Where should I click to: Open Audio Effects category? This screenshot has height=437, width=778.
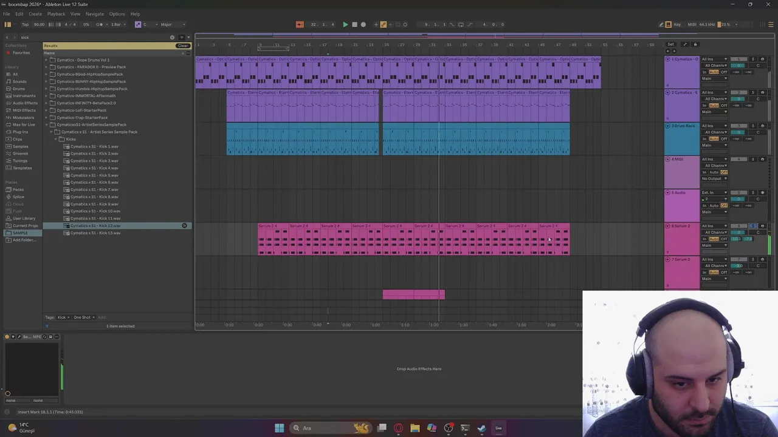click(x=24, y=103)
